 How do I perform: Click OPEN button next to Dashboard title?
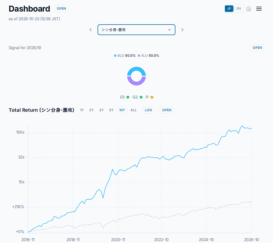click(x=61, y=9)
